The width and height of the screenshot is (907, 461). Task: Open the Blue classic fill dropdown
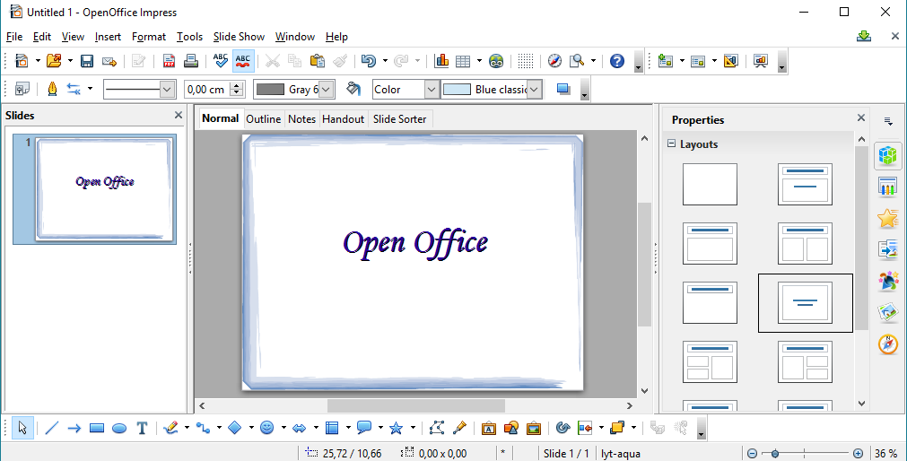pyautogui.click(x=534, y=89)
